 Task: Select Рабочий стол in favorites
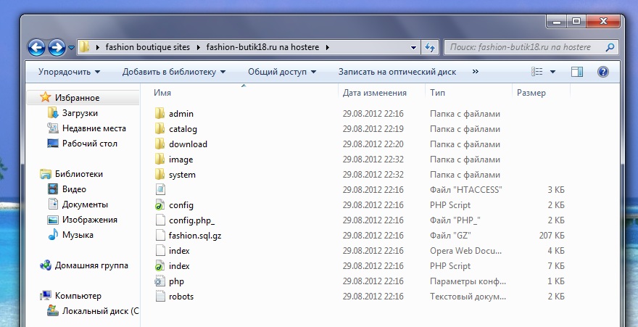click(x=89, y=144)
